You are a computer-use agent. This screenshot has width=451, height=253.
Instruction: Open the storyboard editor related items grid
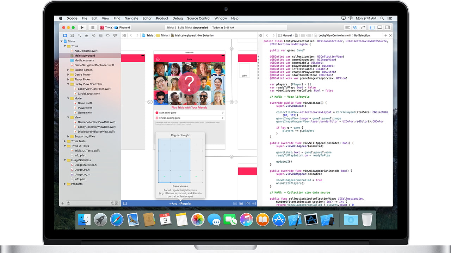(124, 35)
